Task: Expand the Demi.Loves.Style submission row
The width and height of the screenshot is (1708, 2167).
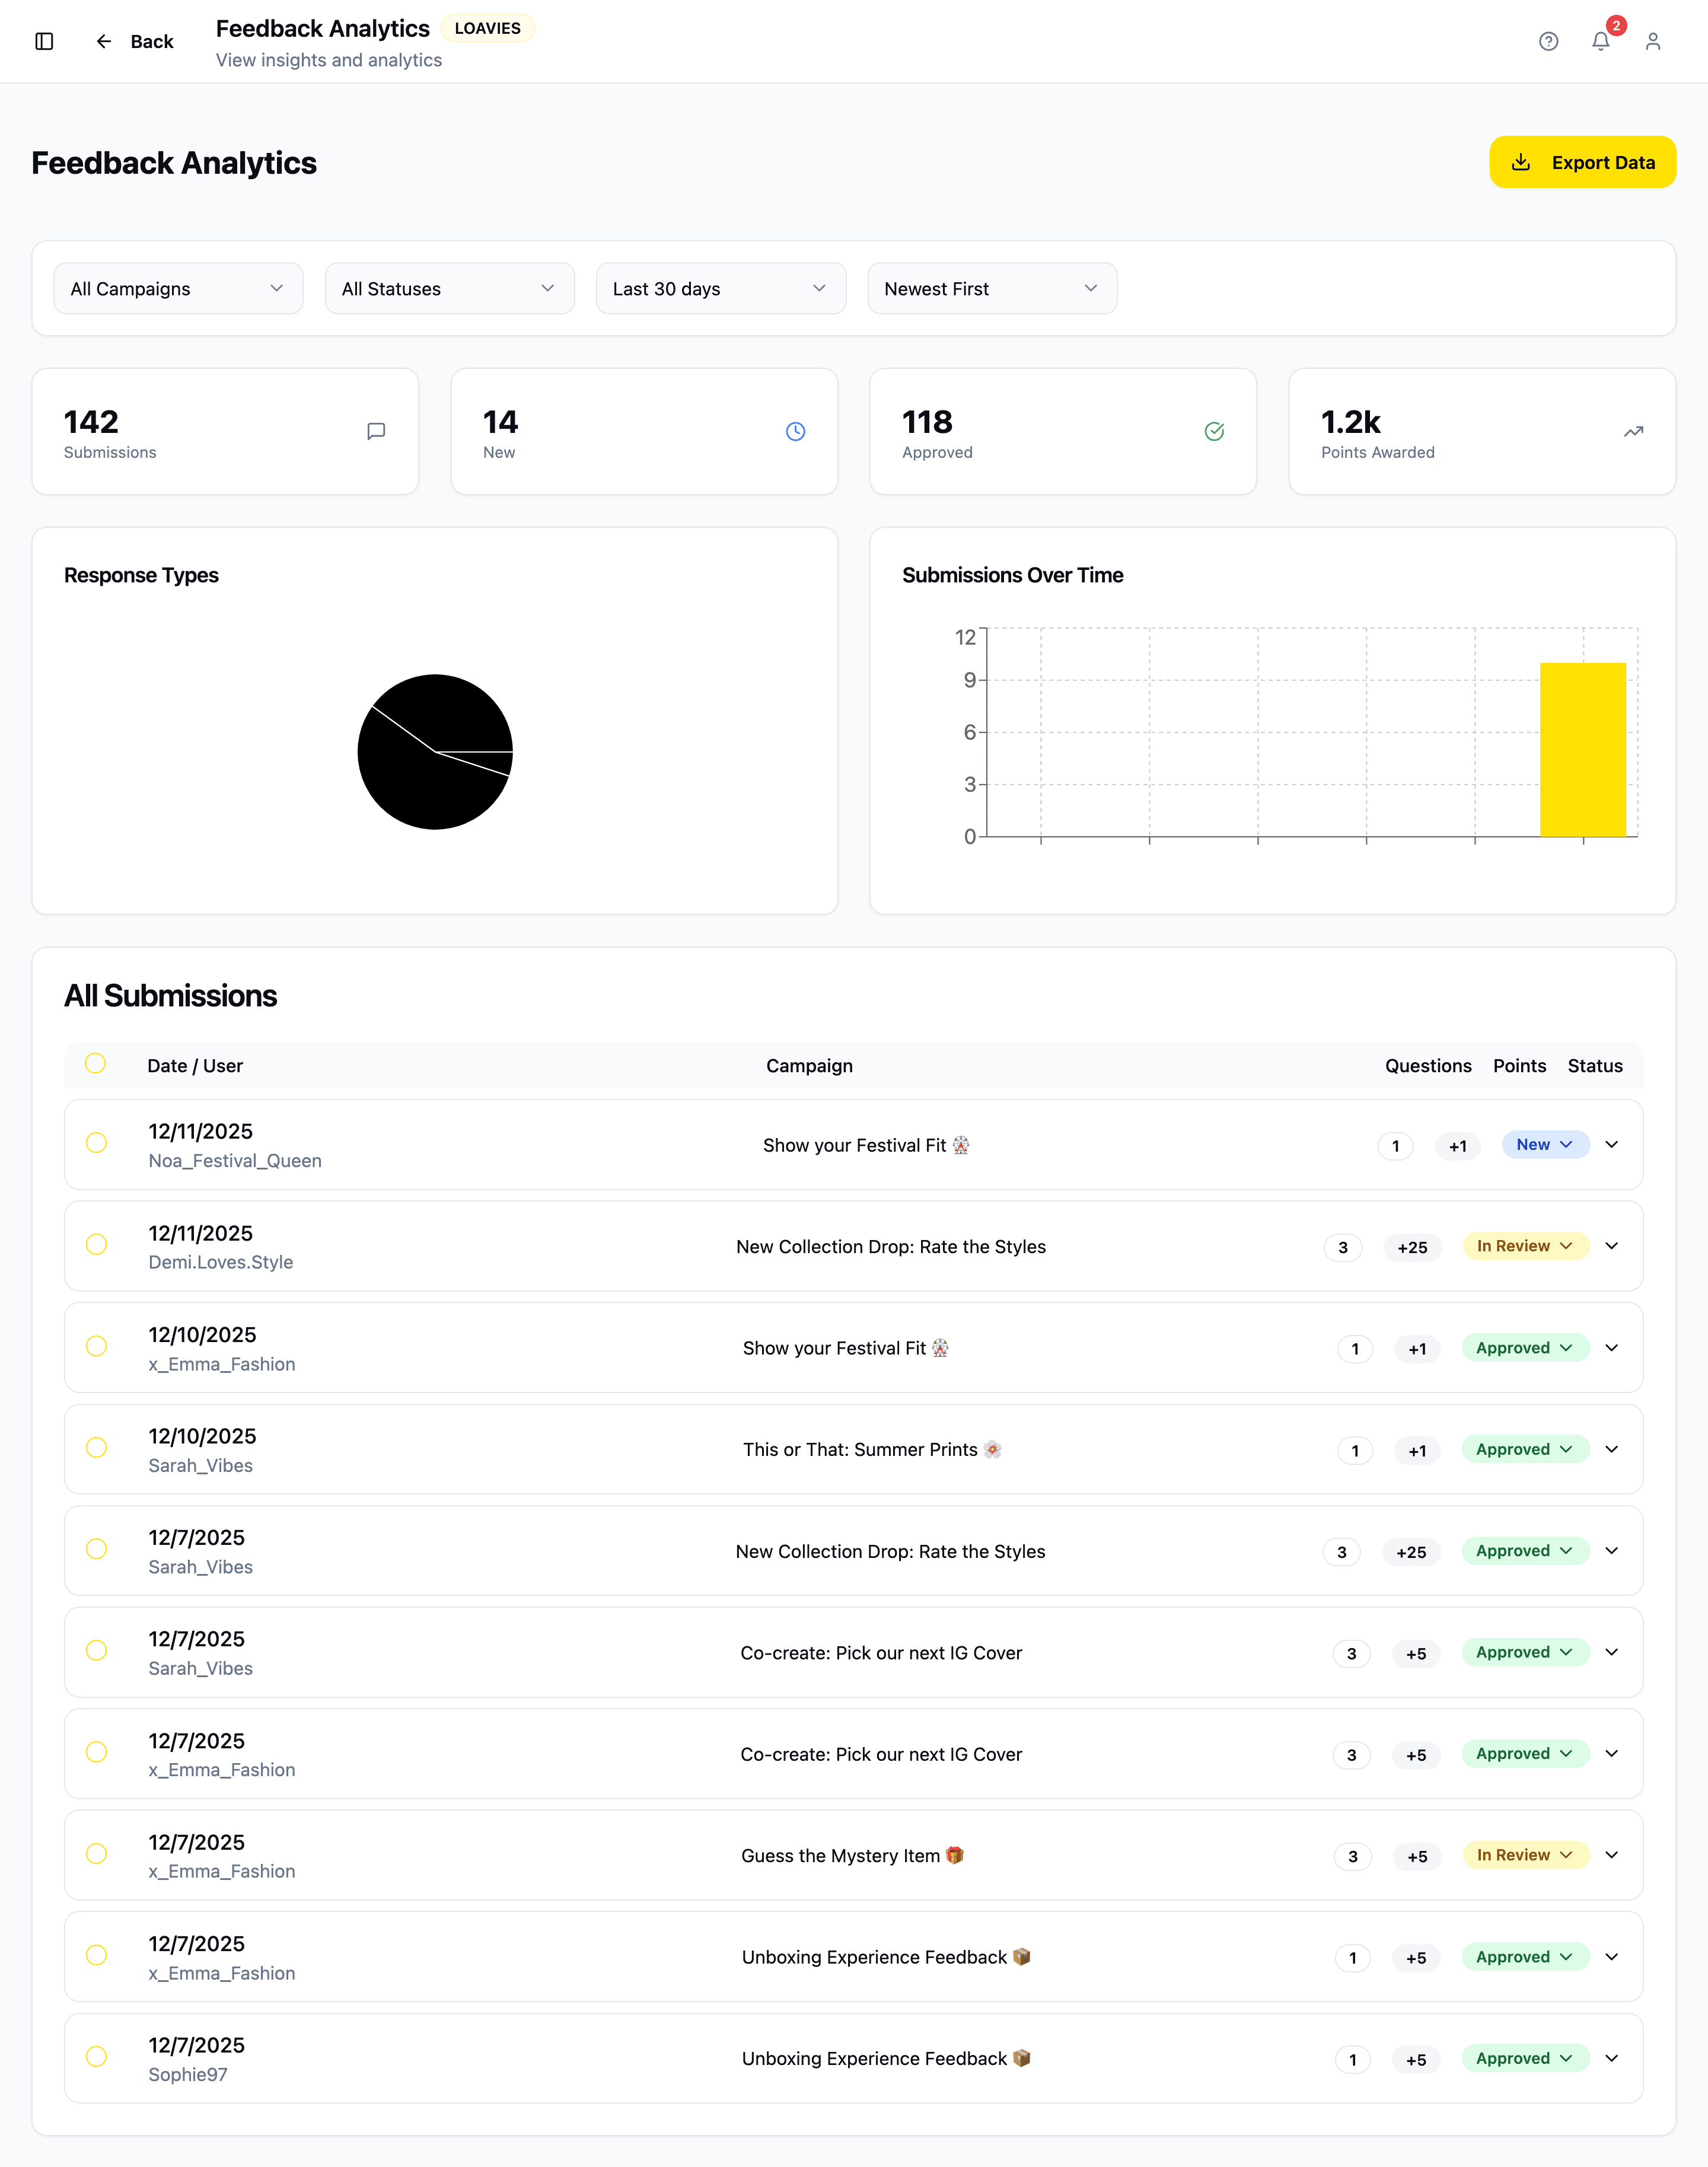Action: tap(1611, 1246)
